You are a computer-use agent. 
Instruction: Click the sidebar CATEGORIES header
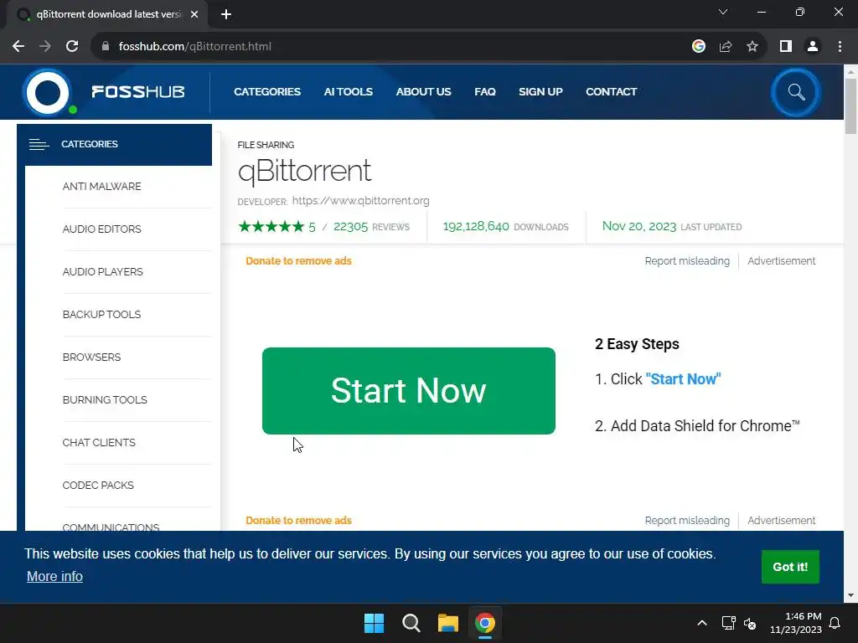point(114,144)
